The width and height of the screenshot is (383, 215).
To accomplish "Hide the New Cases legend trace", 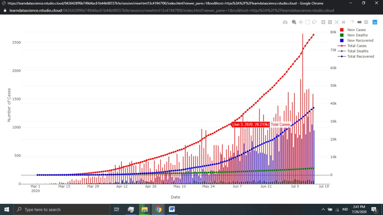I will pos(356,30).
